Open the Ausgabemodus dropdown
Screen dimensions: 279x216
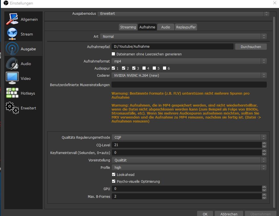(183, 14)
